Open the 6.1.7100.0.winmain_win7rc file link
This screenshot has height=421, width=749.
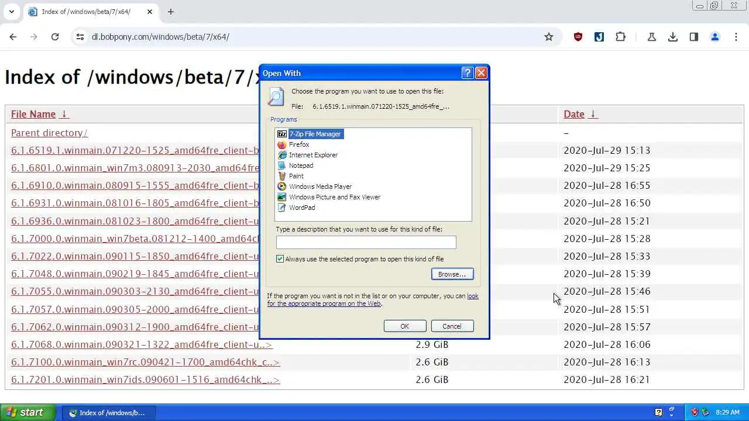(145, 362)
